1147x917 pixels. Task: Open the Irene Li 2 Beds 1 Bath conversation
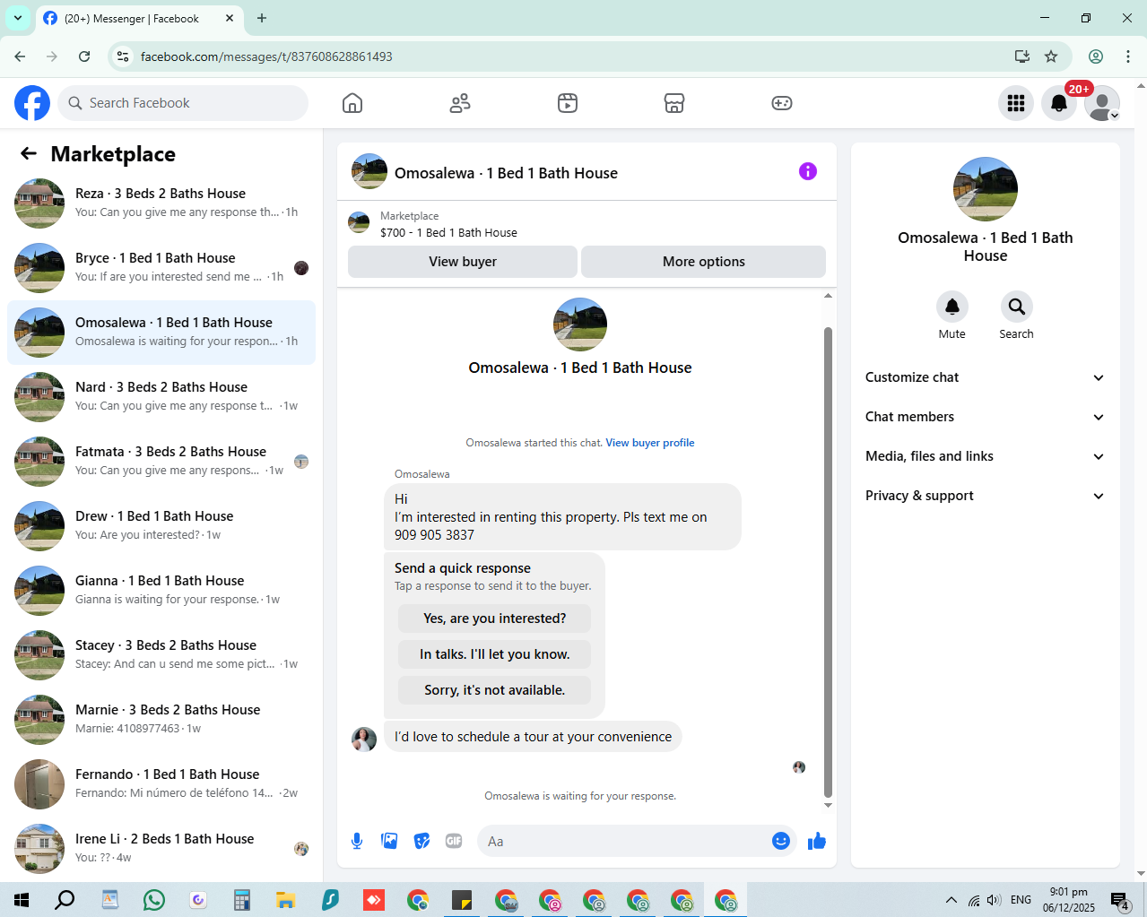tap(161, 849)
